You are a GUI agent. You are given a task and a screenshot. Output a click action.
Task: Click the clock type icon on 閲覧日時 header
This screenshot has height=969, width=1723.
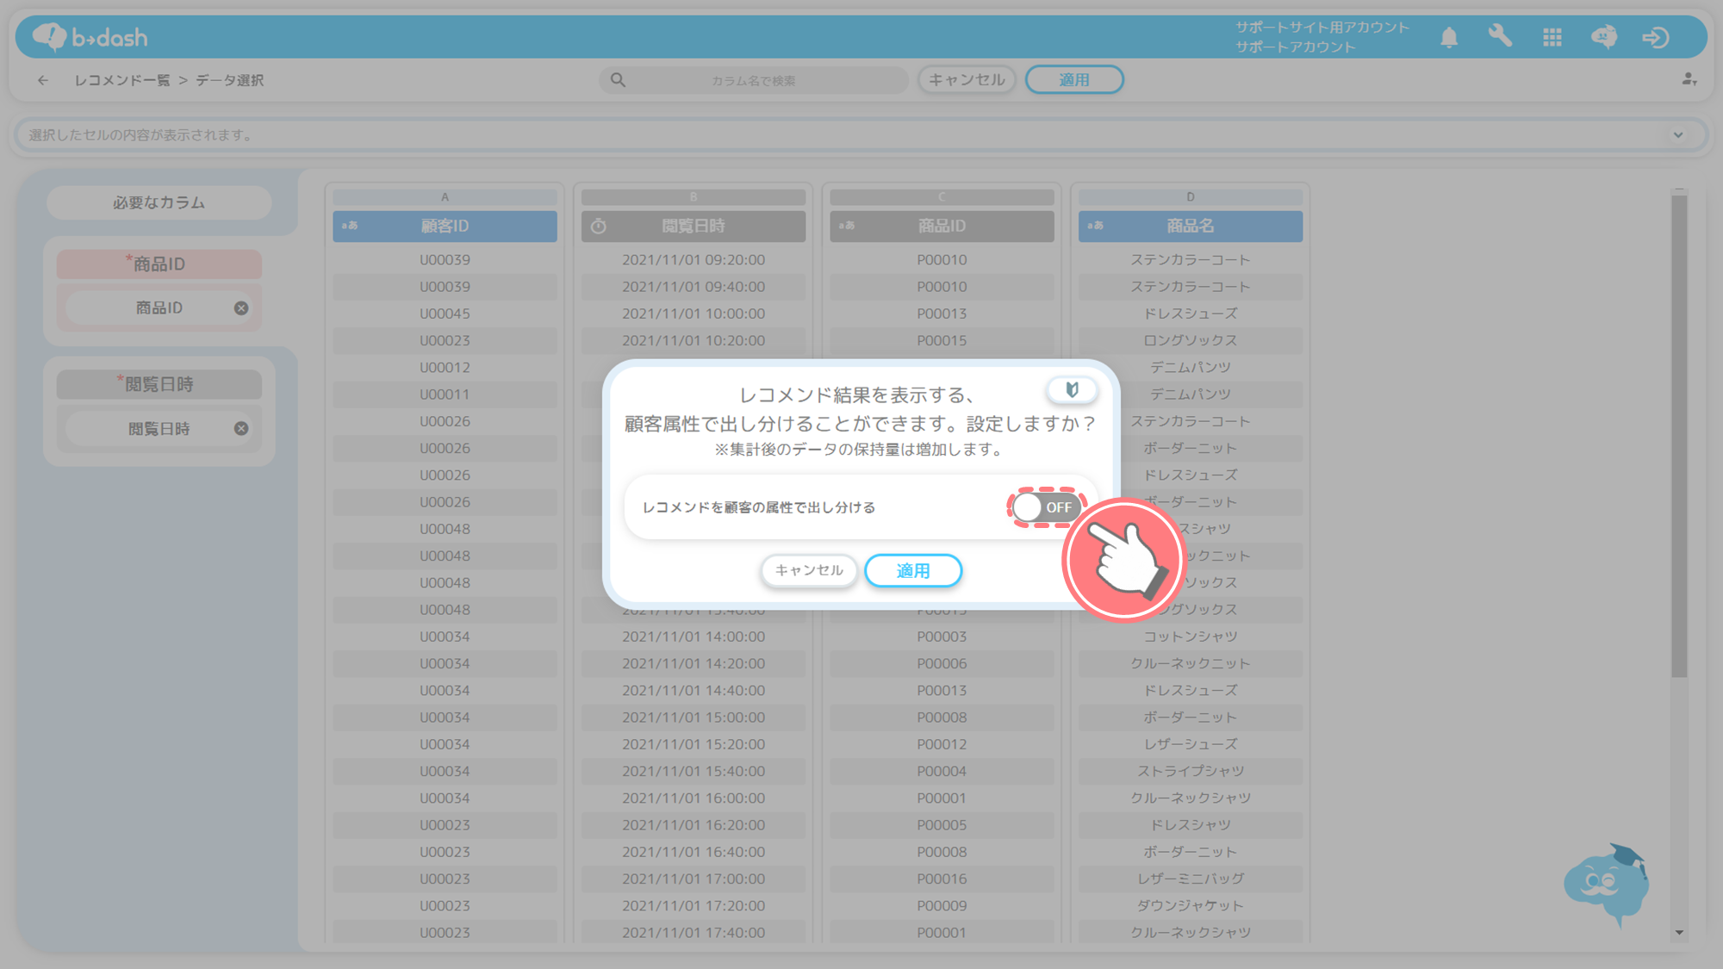click(599, 226)
